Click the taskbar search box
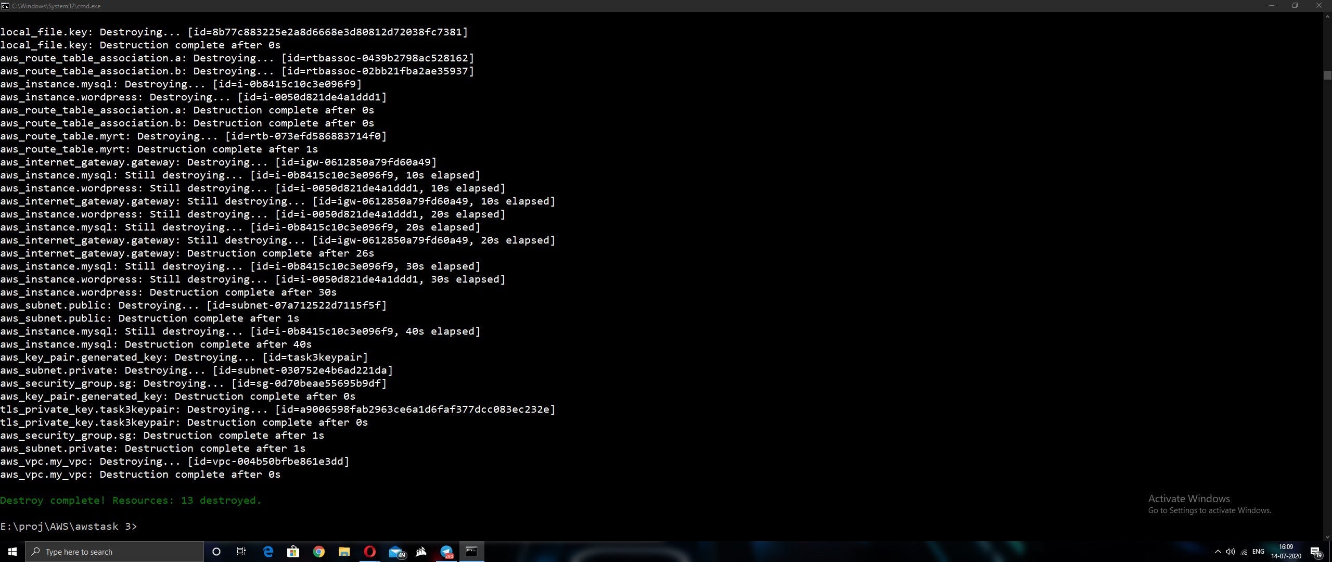The width and height of the screenshot is (1332, 562). [114, 552]
